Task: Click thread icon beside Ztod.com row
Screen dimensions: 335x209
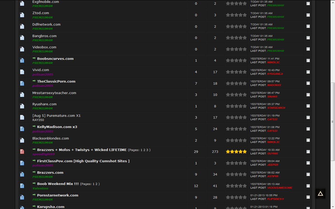Action: click(22, 15)
